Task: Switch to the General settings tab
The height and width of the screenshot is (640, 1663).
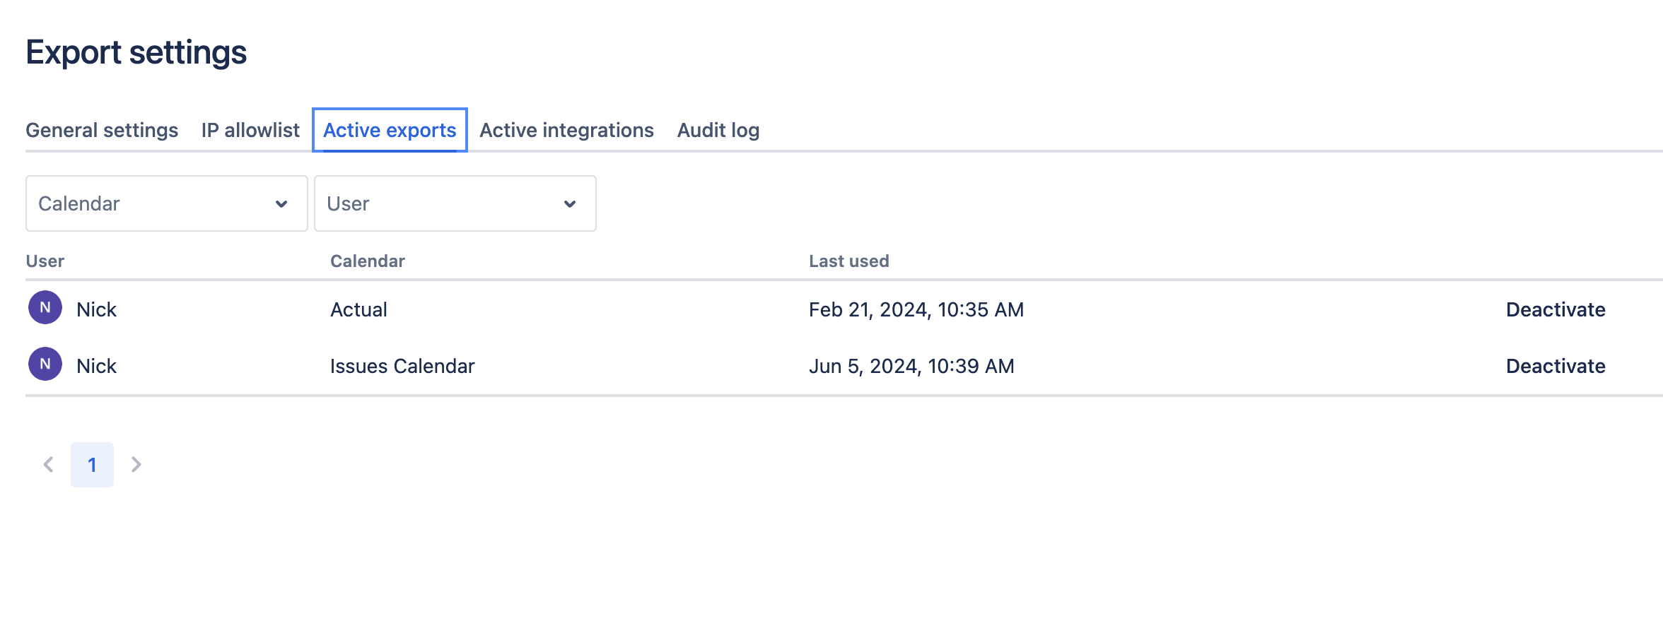Action: click(x=102, y=131)
